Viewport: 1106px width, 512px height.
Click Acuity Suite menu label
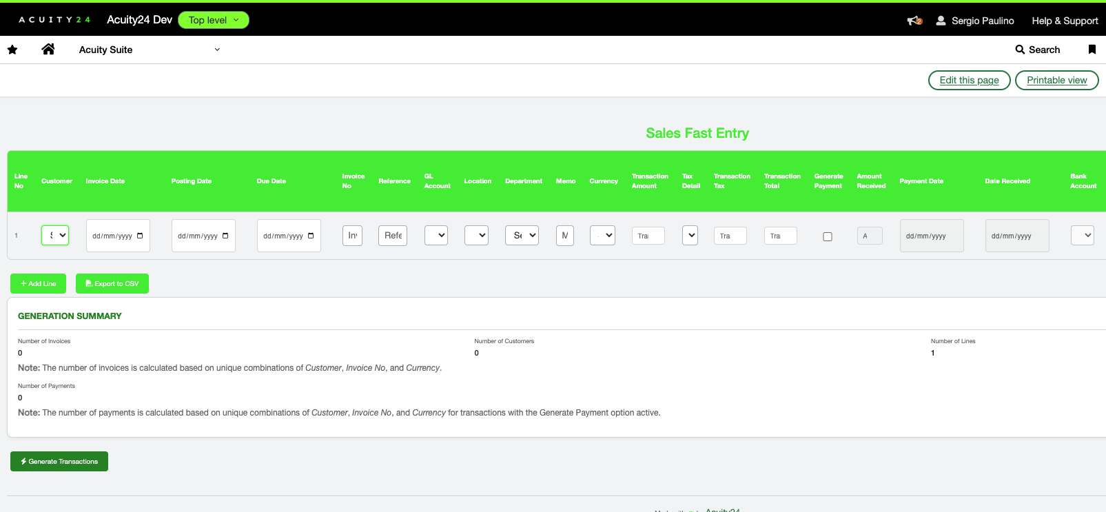(105, 50)
